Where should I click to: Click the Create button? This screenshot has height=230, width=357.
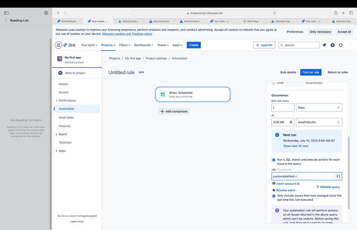(194, 45)
